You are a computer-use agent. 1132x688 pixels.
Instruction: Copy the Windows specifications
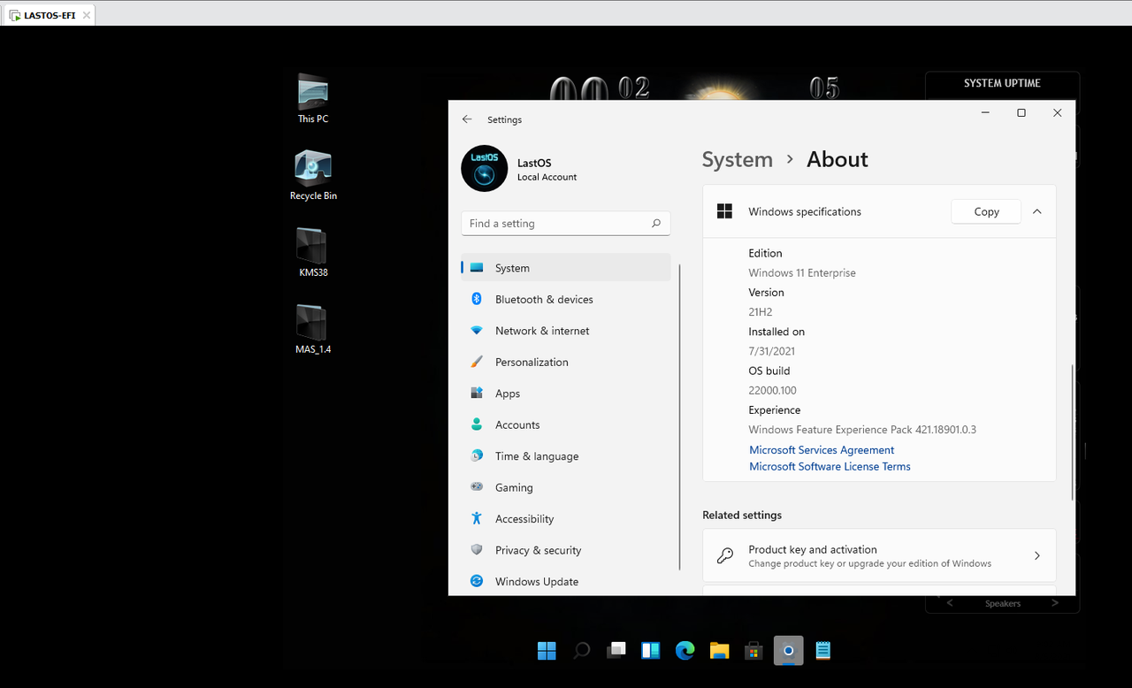(986, 211)
